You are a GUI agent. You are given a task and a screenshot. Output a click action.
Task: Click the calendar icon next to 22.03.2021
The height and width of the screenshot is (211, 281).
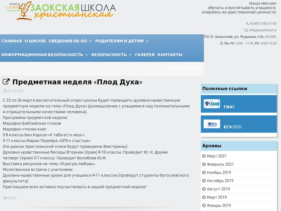click(x=5, y=91)
